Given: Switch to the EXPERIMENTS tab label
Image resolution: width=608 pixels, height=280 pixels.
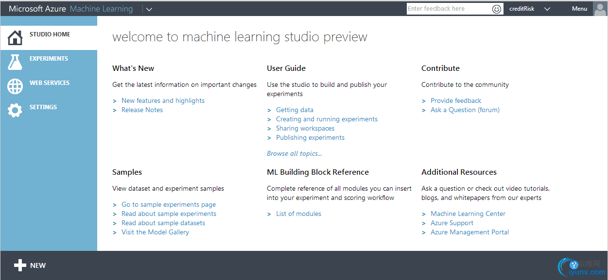Looking at the screenshot, I should point(49,59).
